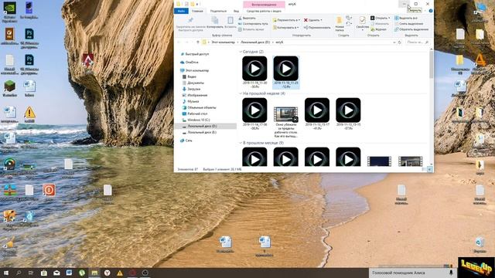Click Локальный диск (D:) breadcrumb segment

tap(255, 42)
